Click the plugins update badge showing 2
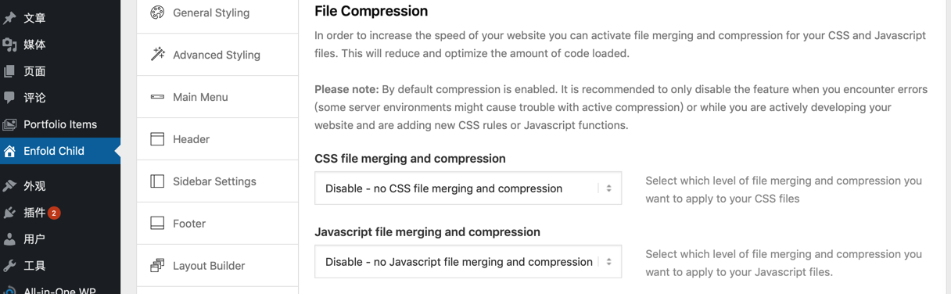Viewport: 951px width, 294px height. [x=54, y=213]
